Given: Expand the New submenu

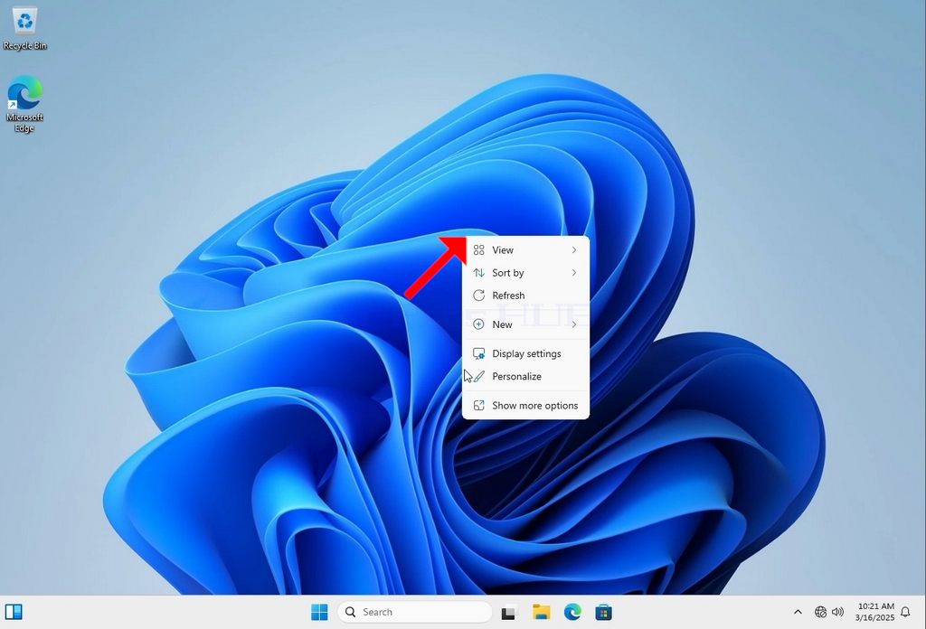Looking at the screenshot, I should coord(525,324).
